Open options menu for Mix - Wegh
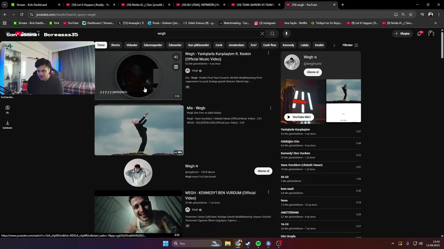The width and height of the screenshot is (444, 249). coord(271,108)
